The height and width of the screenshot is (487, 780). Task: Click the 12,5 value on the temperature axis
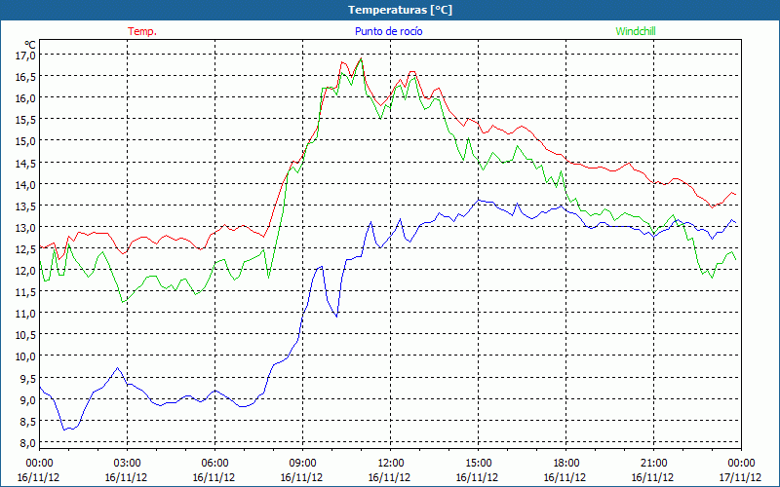pyautogui.click(x=25, y=249)
